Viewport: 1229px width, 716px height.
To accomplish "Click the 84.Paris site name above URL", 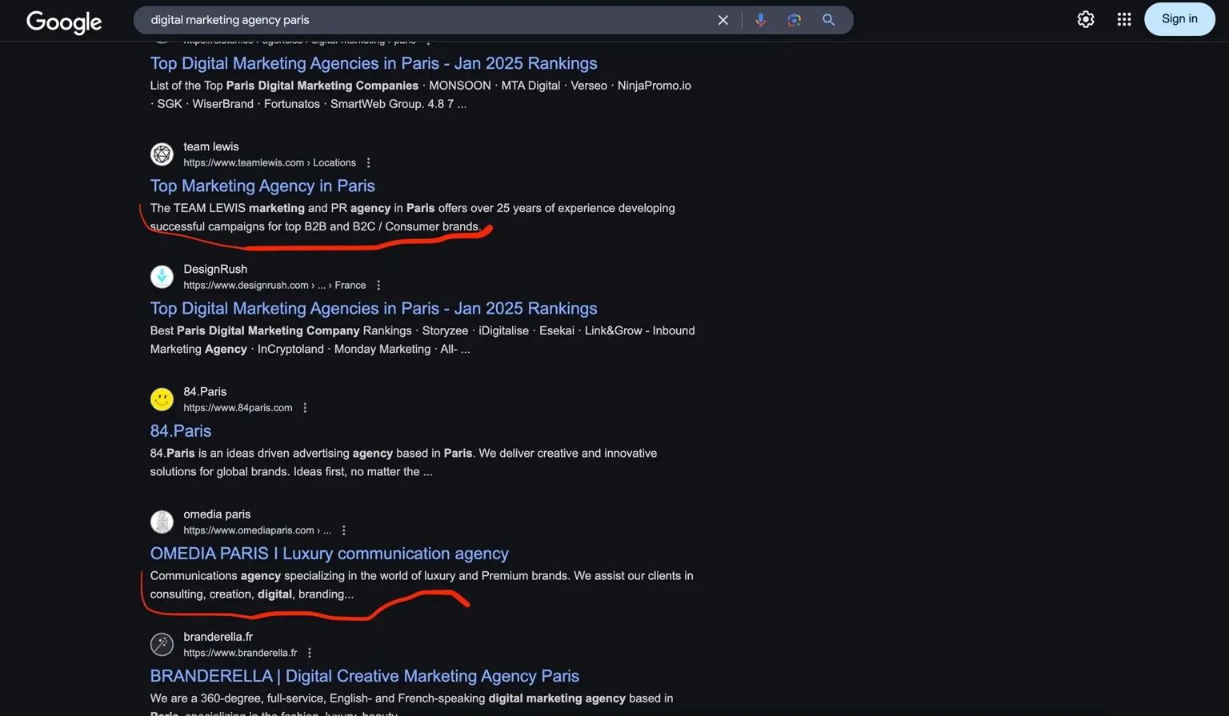I will pyautogui.click(x=205, y=392).
